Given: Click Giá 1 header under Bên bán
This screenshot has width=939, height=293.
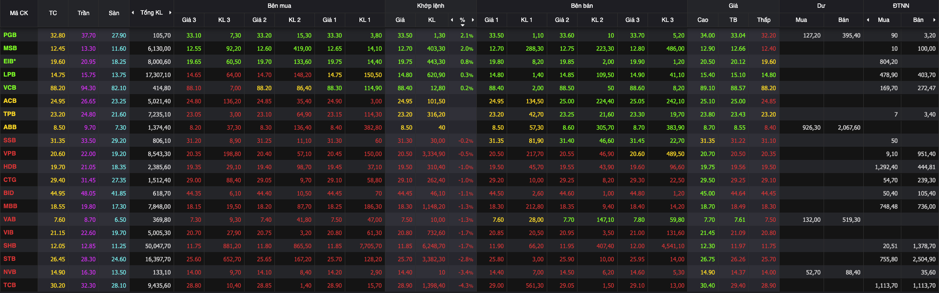Looking at the screenshot, I should point(492,20).
